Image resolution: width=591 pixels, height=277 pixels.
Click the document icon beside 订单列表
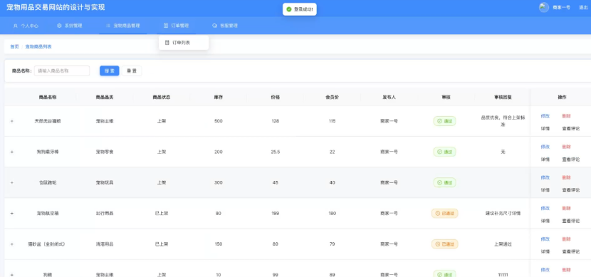(x=167, y=43)
